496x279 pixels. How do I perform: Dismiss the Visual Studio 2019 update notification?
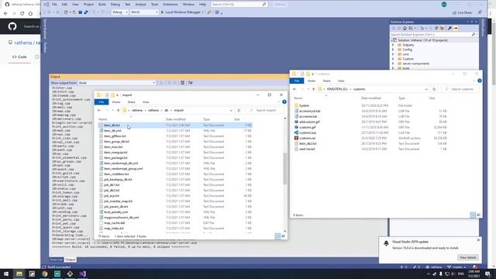pyautogui.click(x=478, y=240)
